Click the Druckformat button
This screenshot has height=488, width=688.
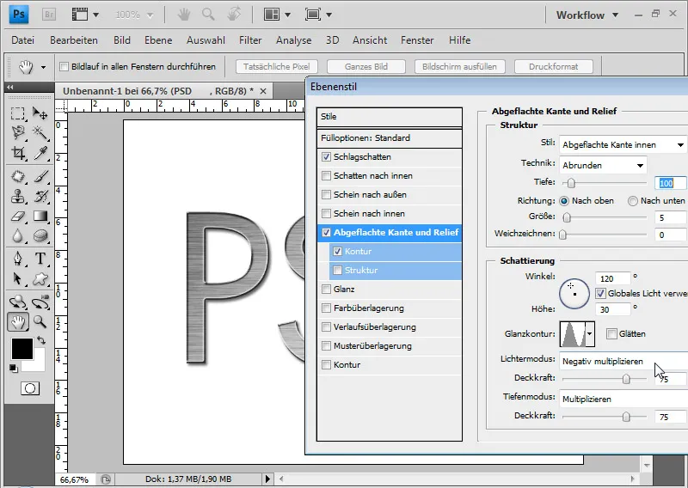[553, 67]
